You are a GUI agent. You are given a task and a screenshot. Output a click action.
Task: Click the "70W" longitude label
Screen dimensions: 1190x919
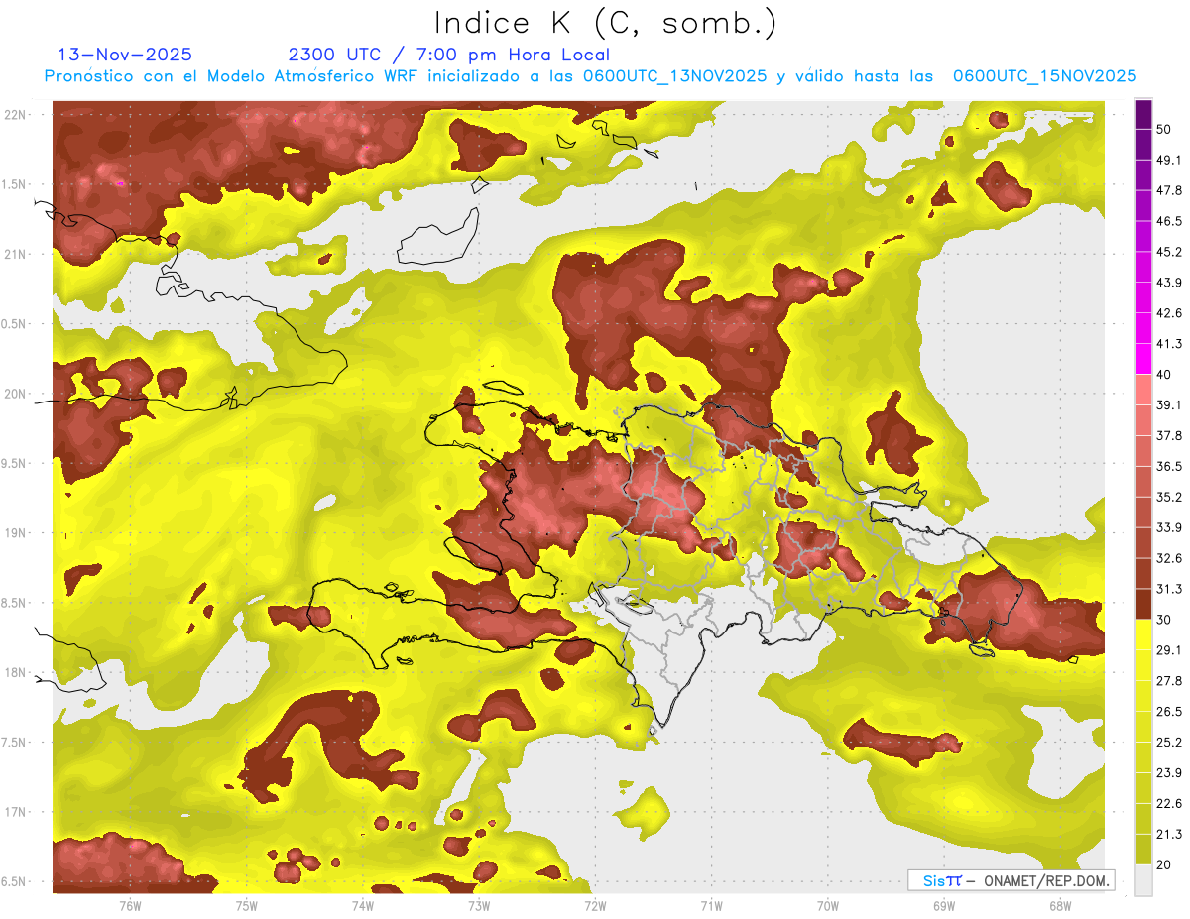tap(828, 906)
